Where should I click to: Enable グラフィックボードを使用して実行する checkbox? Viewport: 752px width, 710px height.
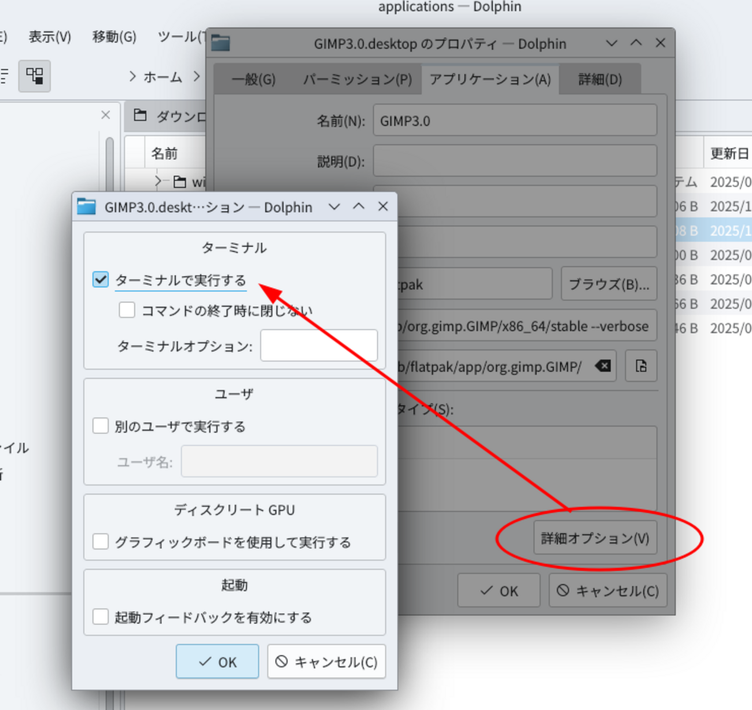101,542
